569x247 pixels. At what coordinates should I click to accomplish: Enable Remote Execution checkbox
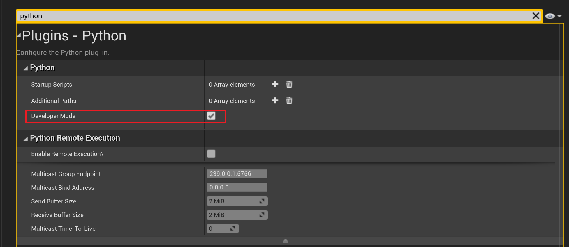coord(211,154)
